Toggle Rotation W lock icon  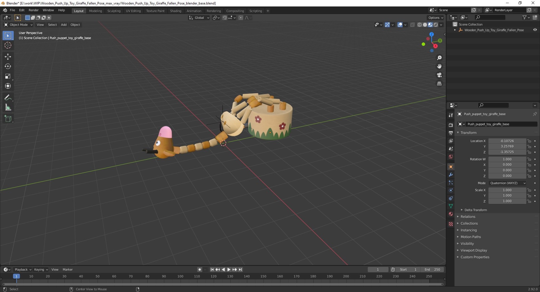click(x=529, y=159)
